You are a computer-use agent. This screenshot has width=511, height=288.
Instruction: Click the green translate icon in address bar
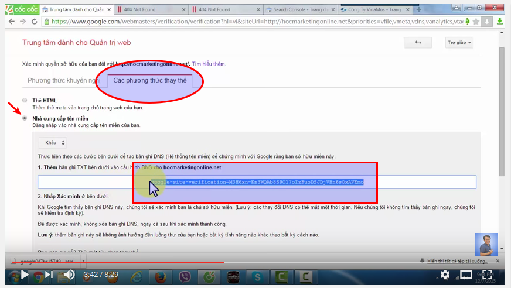(467, 22)
